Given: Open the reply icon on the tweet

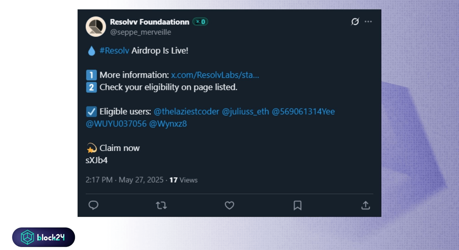Looking at the screenshot, I should [x=94, y=205].
